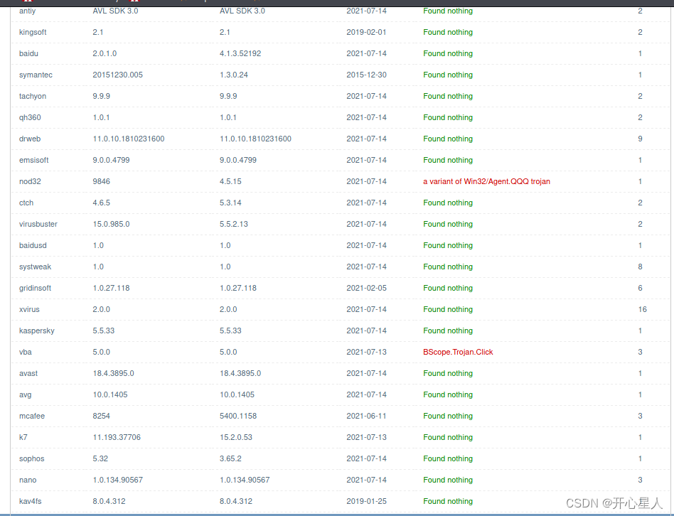Viewport: 674px width, 516px height.
Task: Click vba BScope.Trojan.Click result
Action: coord(458,353)
